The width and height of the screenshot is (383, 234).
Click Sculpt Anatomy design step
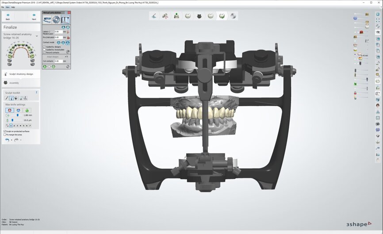[21, 74]
